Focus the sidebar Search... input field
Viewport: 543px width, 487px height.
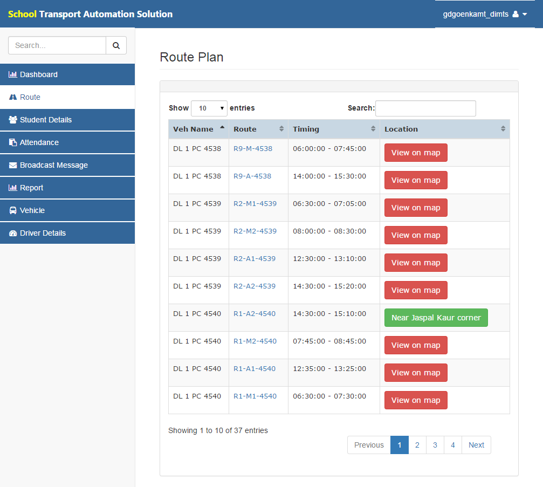[57, 45]
